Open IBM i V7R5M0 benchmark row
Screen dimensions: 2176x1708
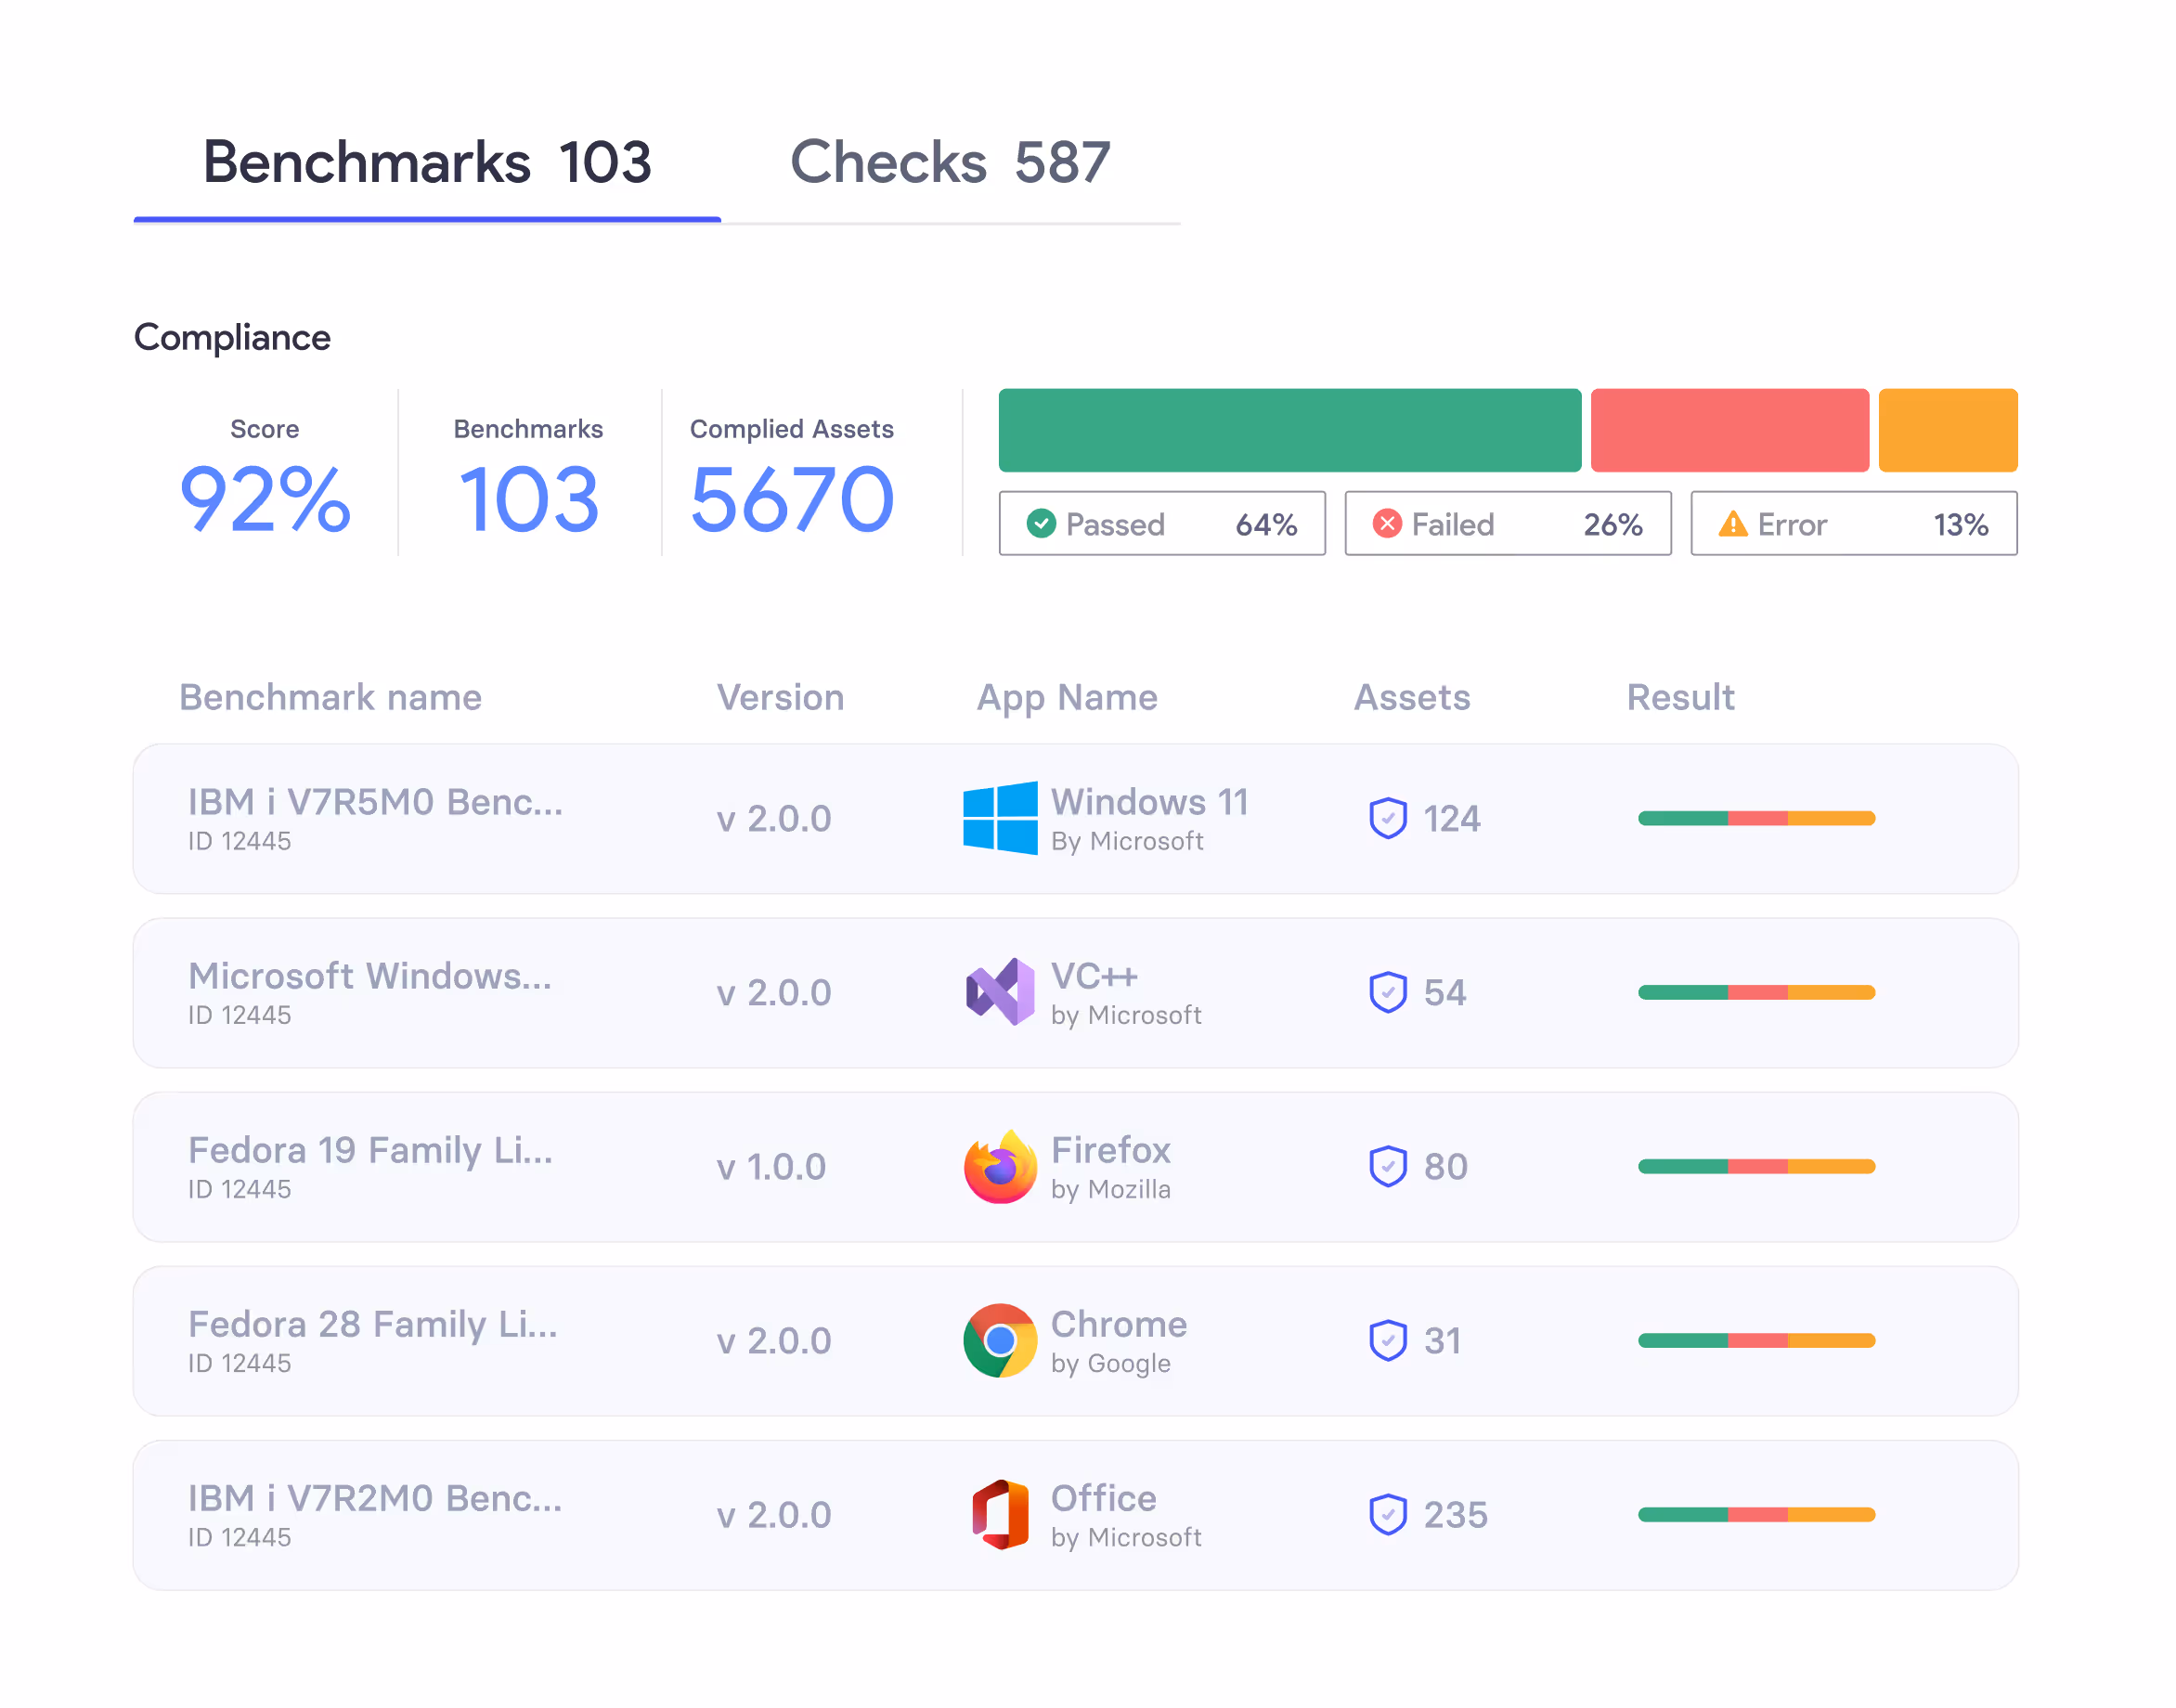[375, 803]
